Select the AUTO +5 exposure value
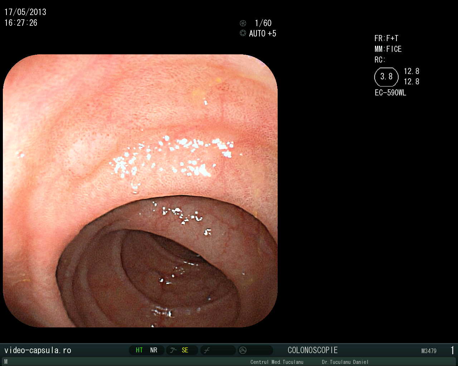The image size is (458, 366). click(263, 34)
